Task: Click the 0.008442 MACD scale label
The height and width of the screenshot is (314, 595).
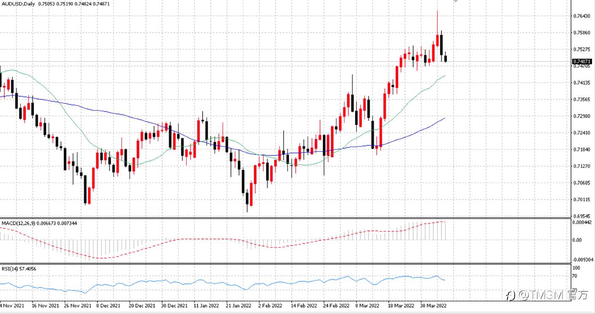Action: click(x=583, y=222)
